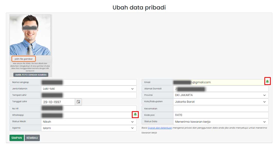Click the bell icon beside the Email field
Viewport: 278px width, 147px height.
pyautogui.click(x=267, y=81)
